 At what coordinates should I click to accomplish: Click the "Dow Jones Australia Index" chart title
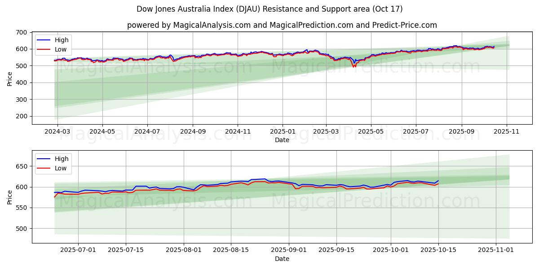pos(269,9)
